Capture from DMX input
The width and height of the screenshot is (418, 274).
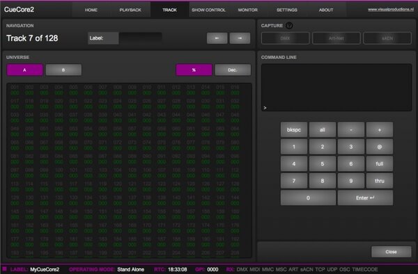(x=285, y=38)
